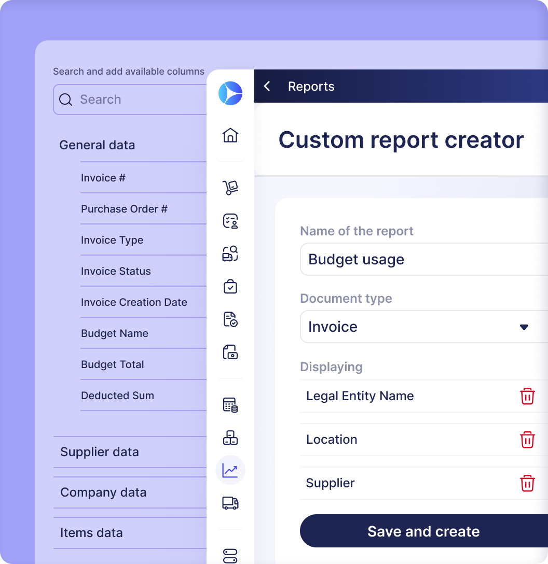Click the calculator budget icon
The width and height of the screenshot is (548, 564).
pos(230,405)
